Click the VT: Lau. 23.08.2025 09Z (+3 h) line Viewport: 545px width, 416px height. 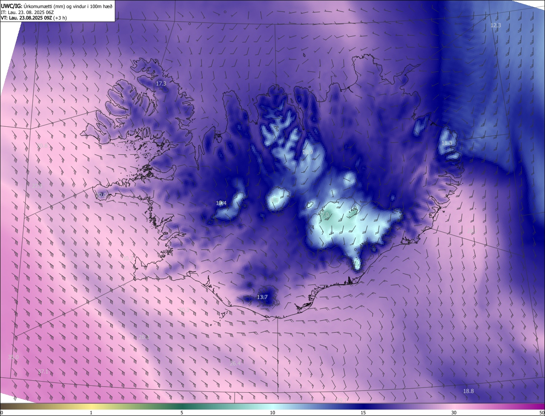34,18
